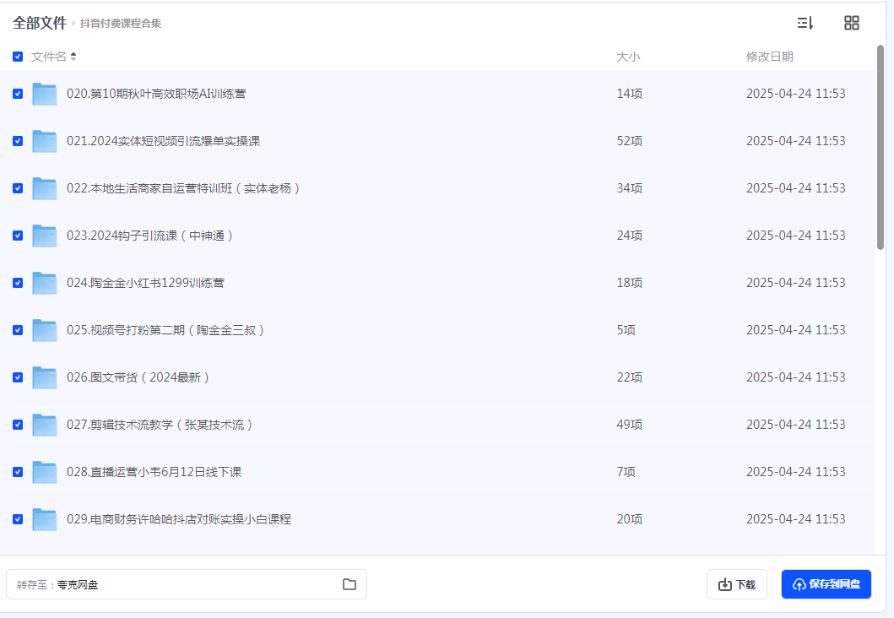The height and width of the screenshot is (618, 894).
Task: Uncheck the 027.剪辑技术流教学 checkbox
Action: 18,425
